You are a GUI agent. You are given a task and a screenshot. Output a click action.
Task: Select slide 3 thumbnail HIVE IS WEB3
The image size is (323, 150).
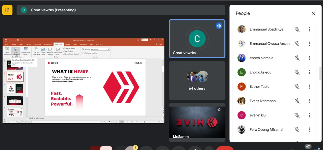(15, 89)
